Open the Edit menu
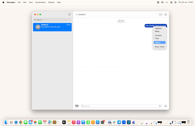Viewport: 195px width, 126px height. click(x=25, y=2)
